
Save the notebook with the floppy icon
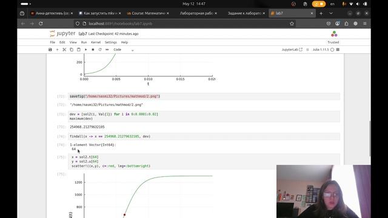tap(50, 50)
